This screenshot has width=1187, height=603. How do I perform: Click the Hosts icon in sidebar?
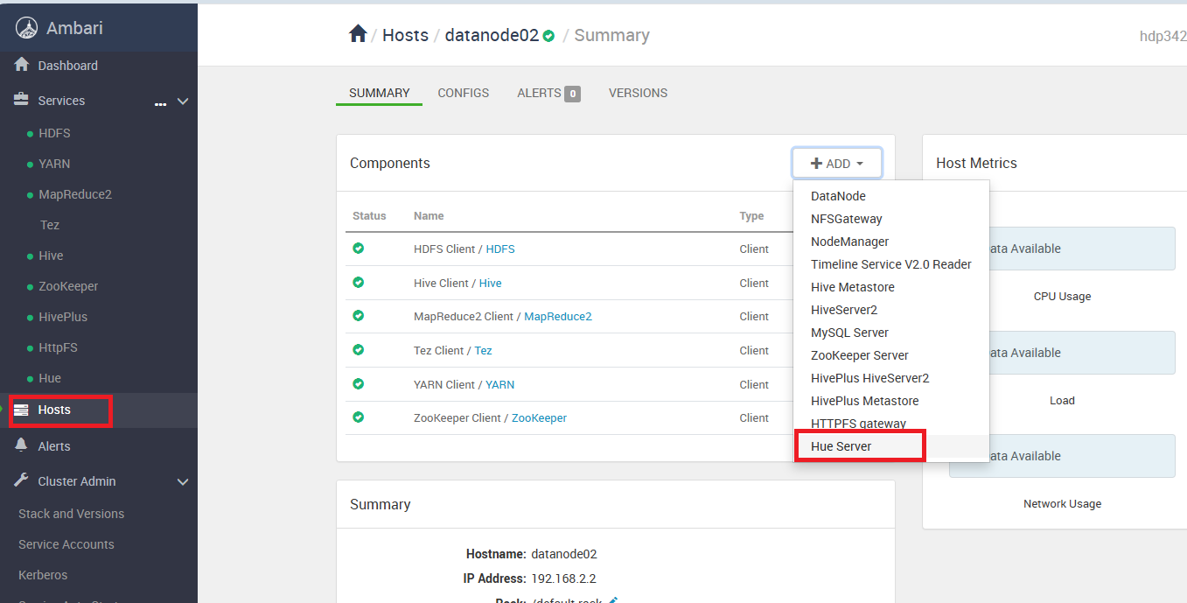click(x=22, y=410)
